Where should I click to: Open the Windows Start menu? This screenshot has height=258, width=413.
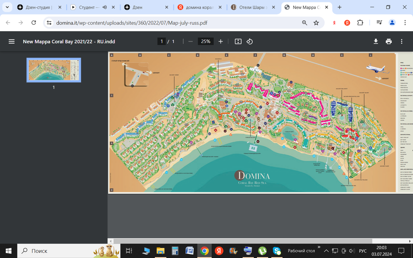pos(8,251)
